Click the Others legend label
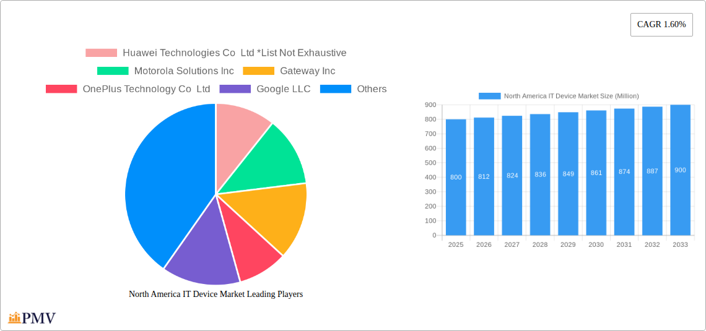 372,89
